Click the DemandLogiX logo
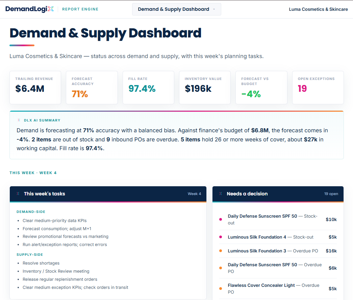 [x=29, y=9]
